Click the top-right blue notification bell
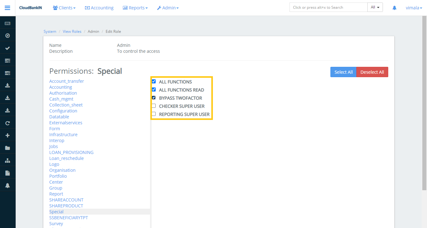The width and height of the screenshot is (427, 228). 394,7
